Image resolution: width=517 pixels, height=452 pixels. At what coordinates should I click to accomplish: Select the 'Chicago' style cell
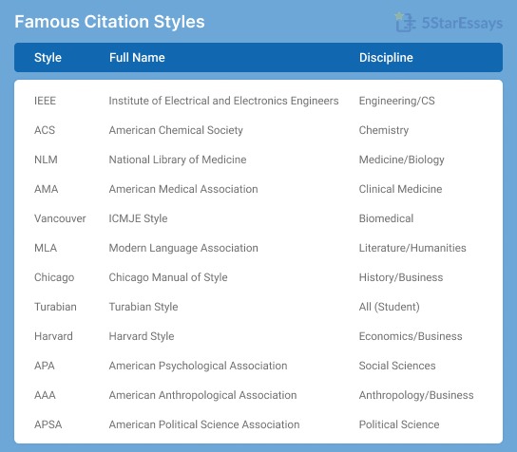(x=54, y=277)
